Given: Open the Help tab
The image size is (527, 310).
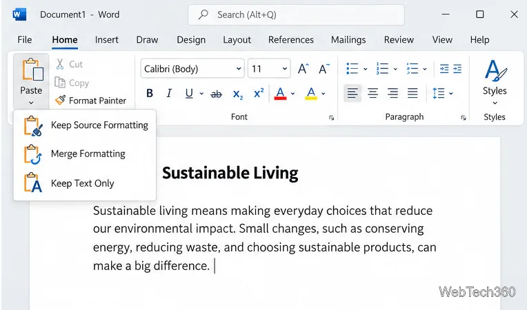Looking at the screenshot, I should coord(479,40).
